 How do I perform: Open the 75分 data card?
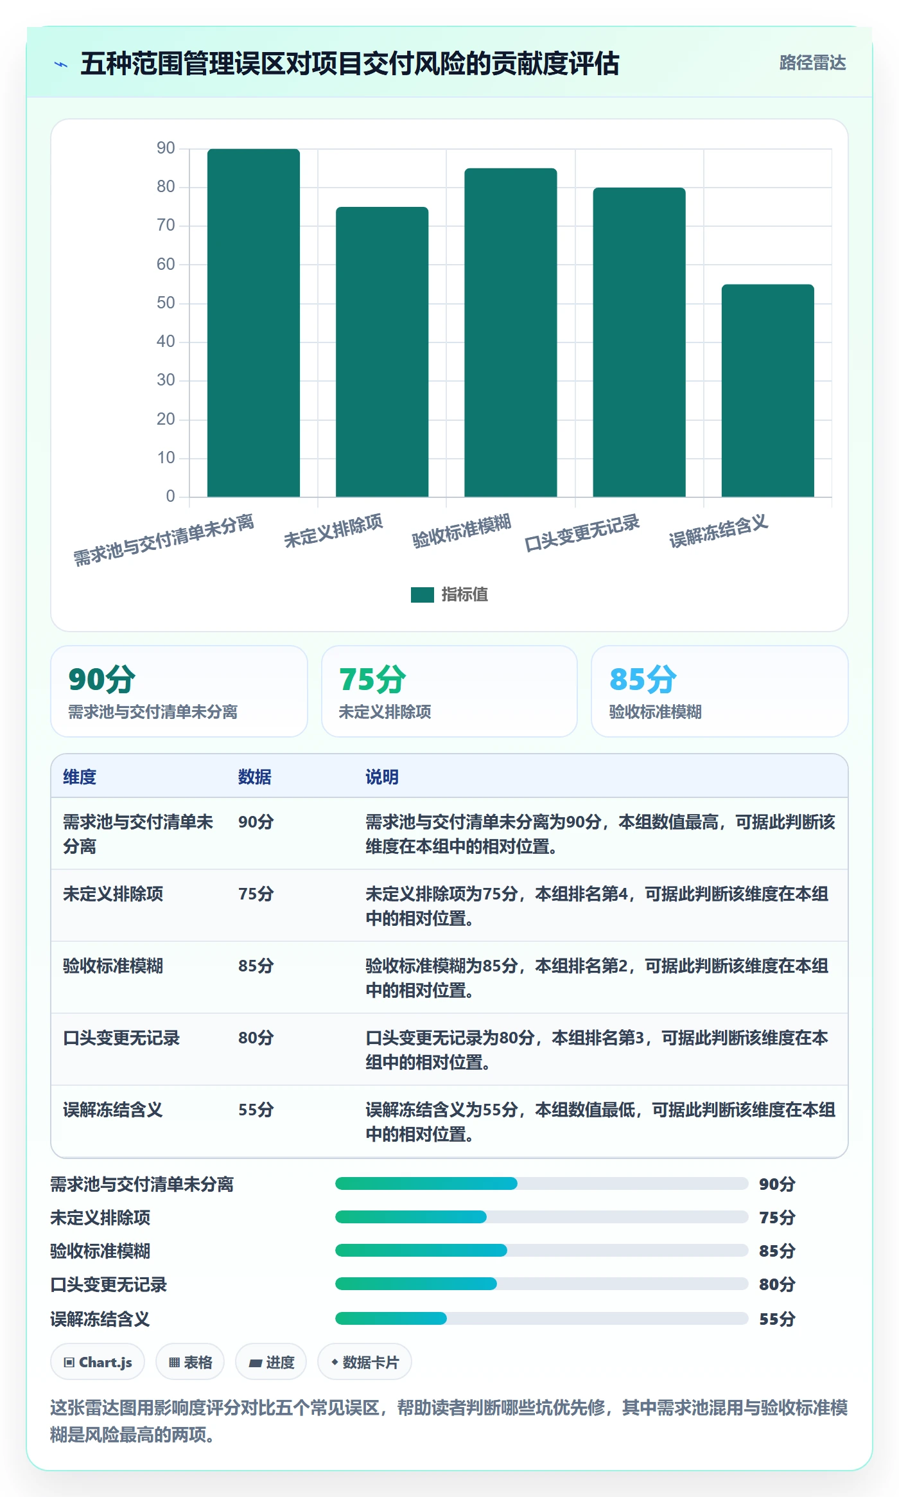[449, 691]
